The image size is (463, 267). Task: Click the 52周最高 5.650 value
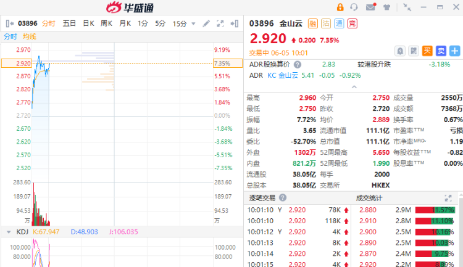coord(381,152)
